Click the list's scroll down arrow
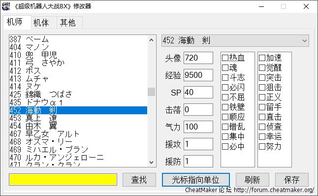Image resolution: width=318 pixels, height=196 pixels. coord(151,163)
